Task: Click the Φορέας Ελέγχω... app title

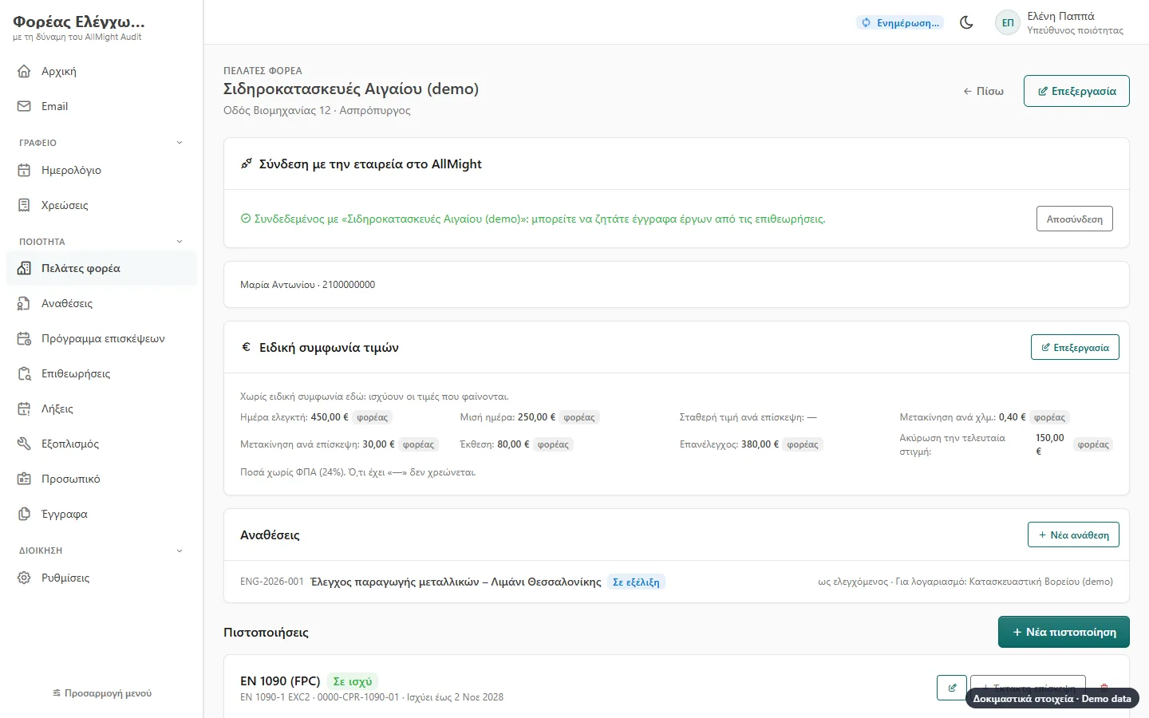Action: click(x=78, y=22)
